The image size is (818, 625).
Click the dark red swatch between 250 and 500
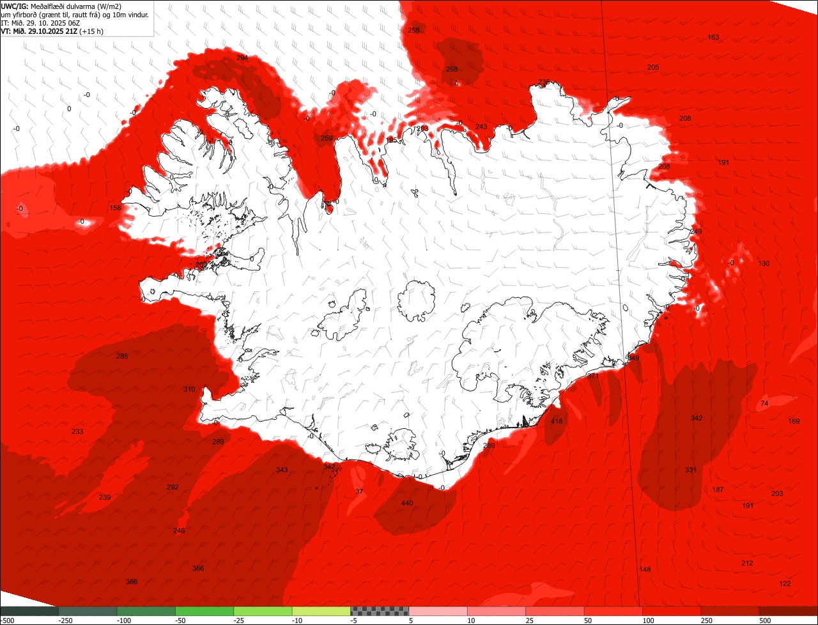tap(730, 611)
